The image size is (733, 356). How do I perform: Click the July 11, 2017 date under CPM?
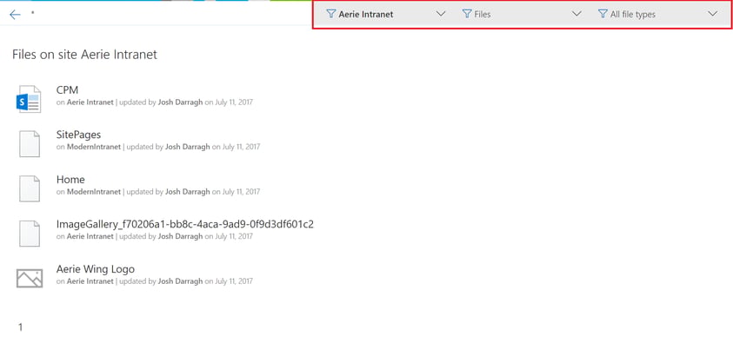pos(234,102)
